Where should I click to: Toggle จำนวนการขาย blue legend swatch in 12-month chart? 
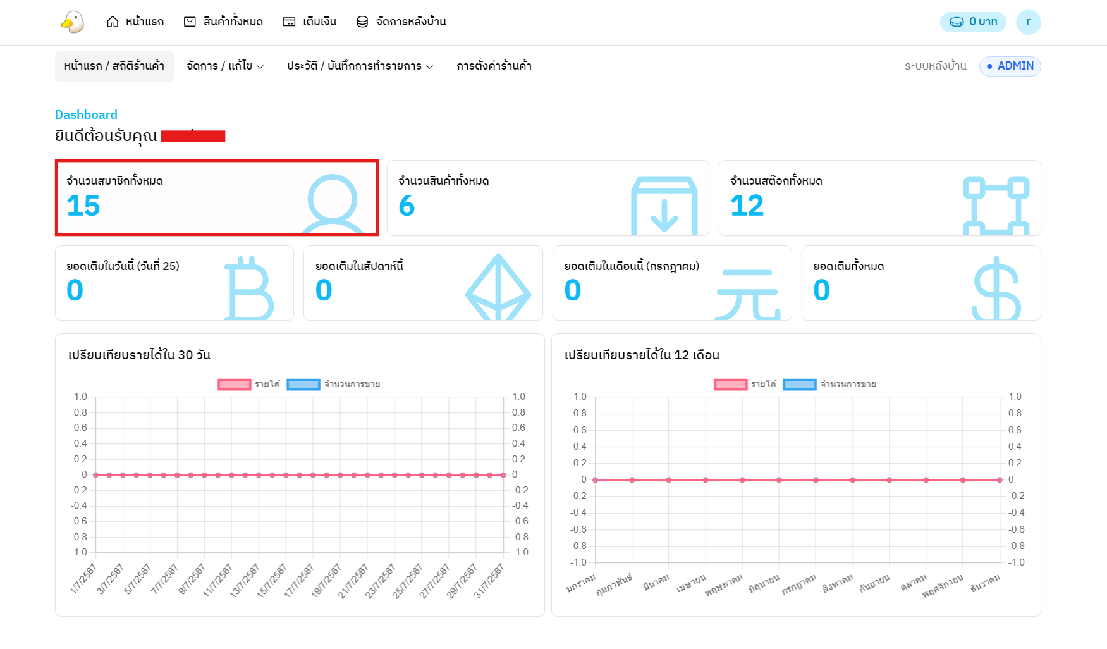pyautogui.click(x=800, y=385)
